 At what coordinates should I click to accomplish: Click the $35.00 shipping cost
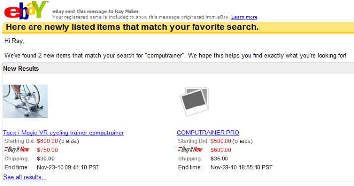coord(219,159)
